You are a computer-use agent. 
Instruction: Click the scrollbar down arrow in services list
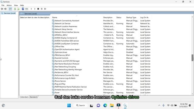pos(192,94)
